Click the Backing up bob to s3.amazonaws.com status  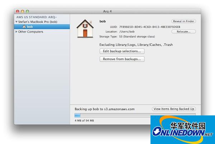coord(105,109)
